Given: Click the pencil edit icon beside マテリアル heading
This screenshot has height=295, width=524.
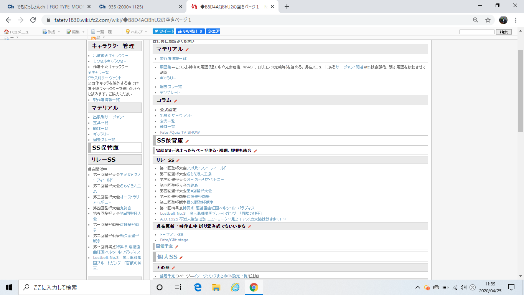Looking at the screenshot, I should click(187, 50).
